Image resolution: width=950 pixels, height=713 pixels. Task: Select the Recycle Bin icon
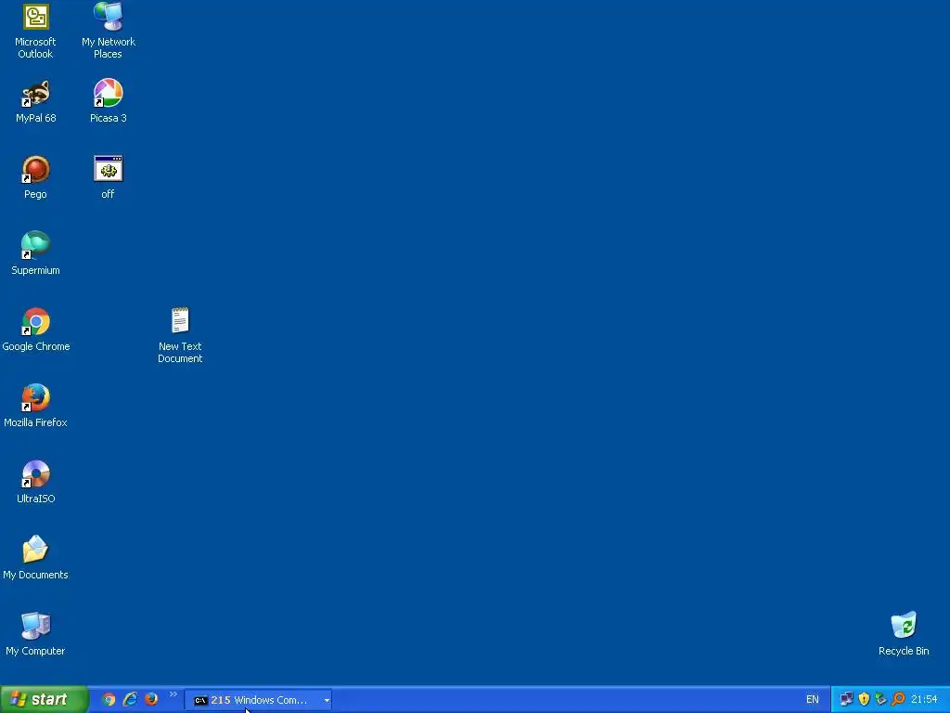click(x=904, y=634)
